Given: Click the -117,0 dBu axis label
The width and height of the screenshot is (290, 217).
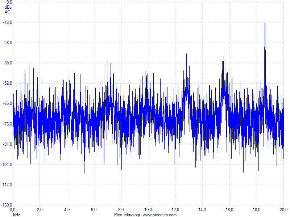Looking at the screenshot, I should click(7, 185).
